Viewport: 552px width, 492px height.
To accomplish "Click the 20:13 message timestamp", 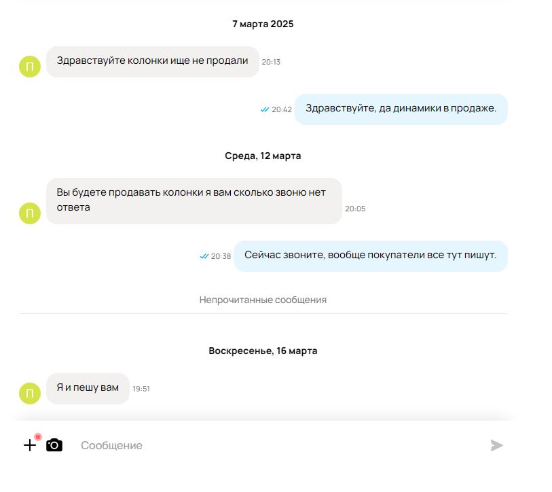I will point(271,62).
